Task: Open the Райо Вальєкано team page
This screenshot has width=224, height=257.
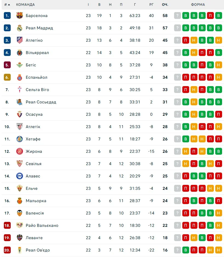Action: (x=42, y=225)
